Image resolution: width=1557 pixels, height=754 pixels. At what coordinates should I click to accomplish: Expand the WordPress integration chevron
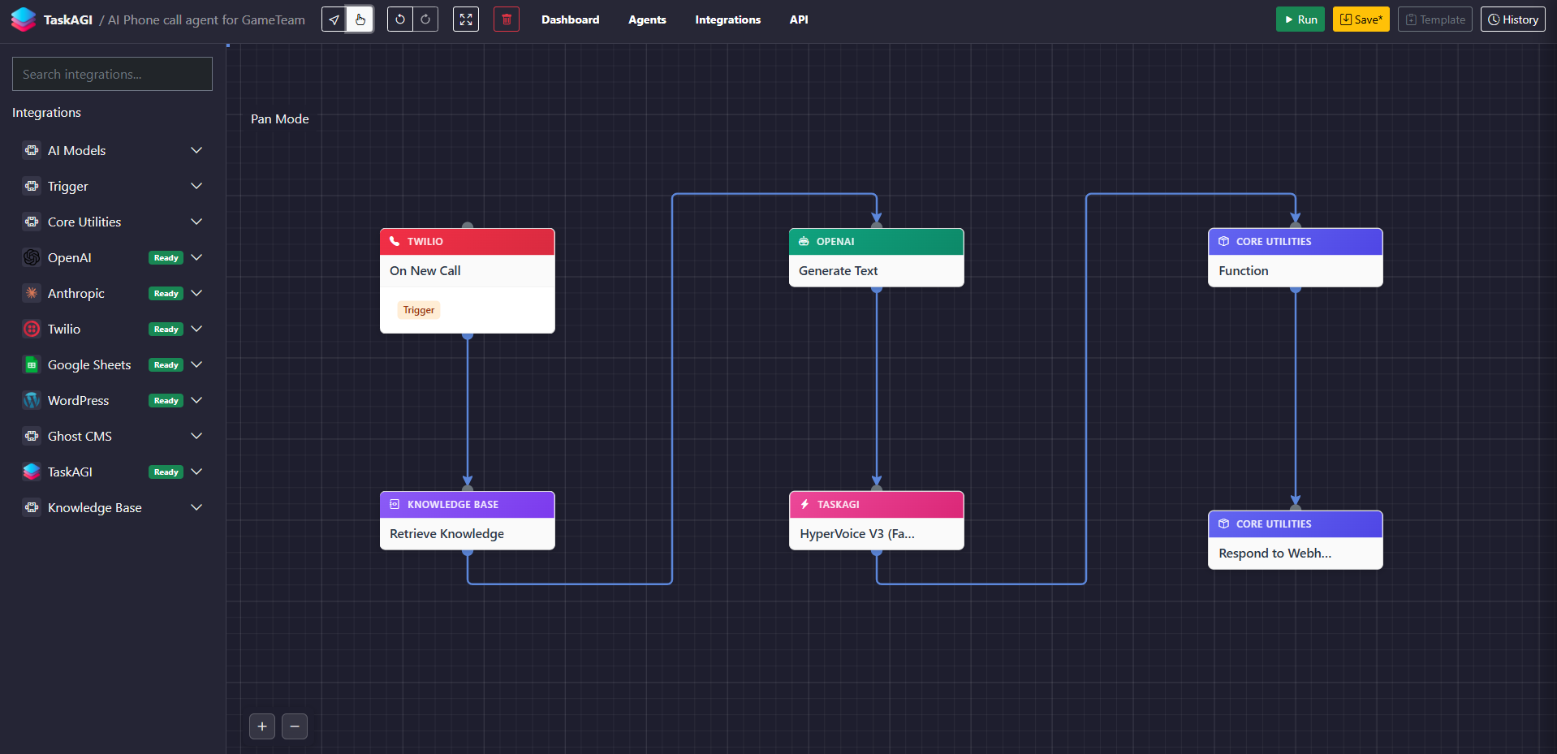[196, 400]
